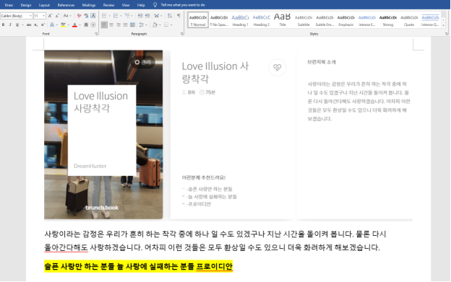This screenshot has width=451, height=282.
Task: Toggle Italic formatting
Action: pyautogui.click(x=10, y=25)
